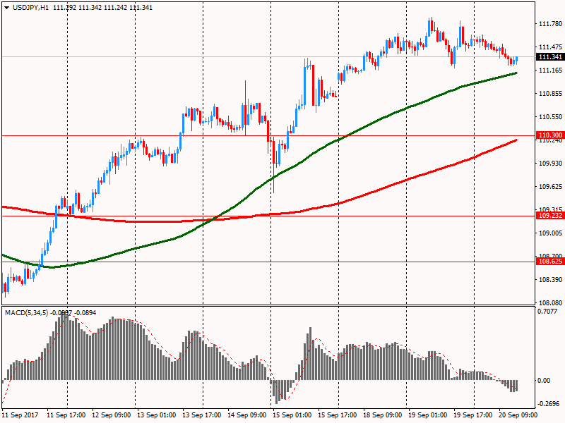
Task: Click the latest blue candlestick on chart
Action: coord(517,60)
